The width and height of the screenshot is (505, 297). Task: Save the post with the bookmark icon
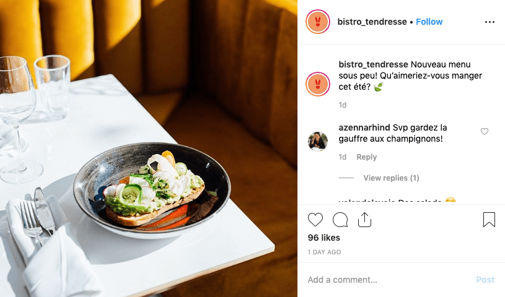click(x=489, y=220)
